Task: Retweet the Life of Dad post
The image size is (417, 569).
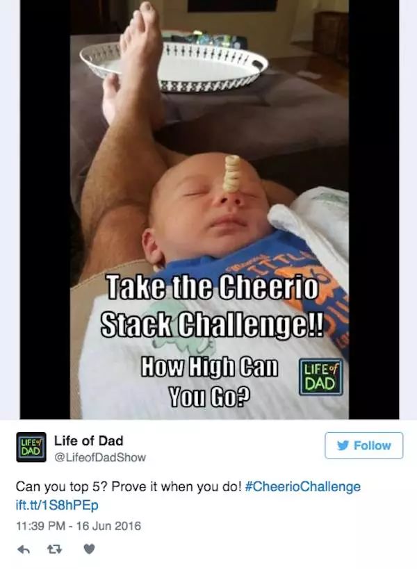Action: pyautogui.click(x=55, y=550)
